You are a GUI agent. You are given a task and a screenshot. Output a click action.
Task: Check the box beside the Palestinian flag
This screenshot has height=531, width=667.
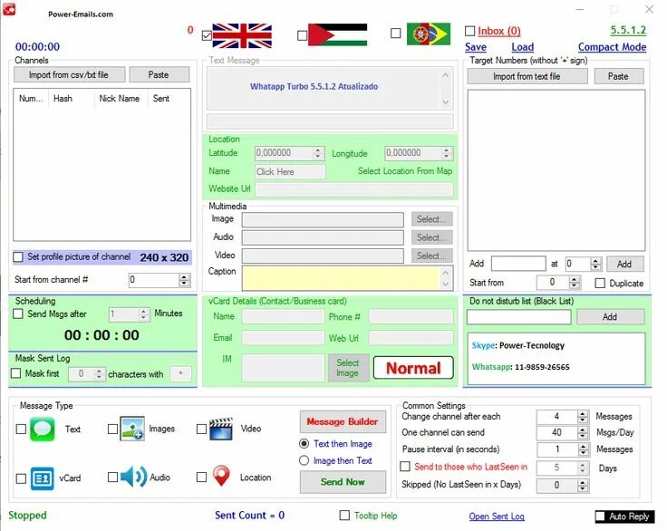click(x=302, y=35)
